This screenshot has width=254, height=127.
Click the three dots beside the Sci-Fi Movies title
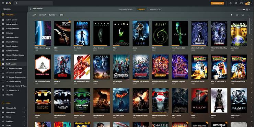point(30,9)
